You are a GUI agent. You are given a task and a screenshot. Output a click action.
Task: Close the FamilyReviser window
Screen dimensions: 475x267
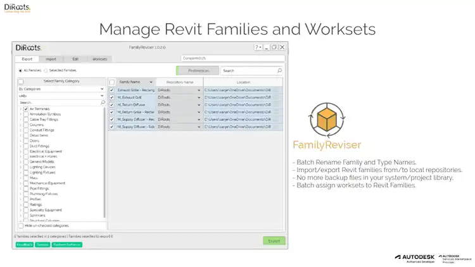282,47
